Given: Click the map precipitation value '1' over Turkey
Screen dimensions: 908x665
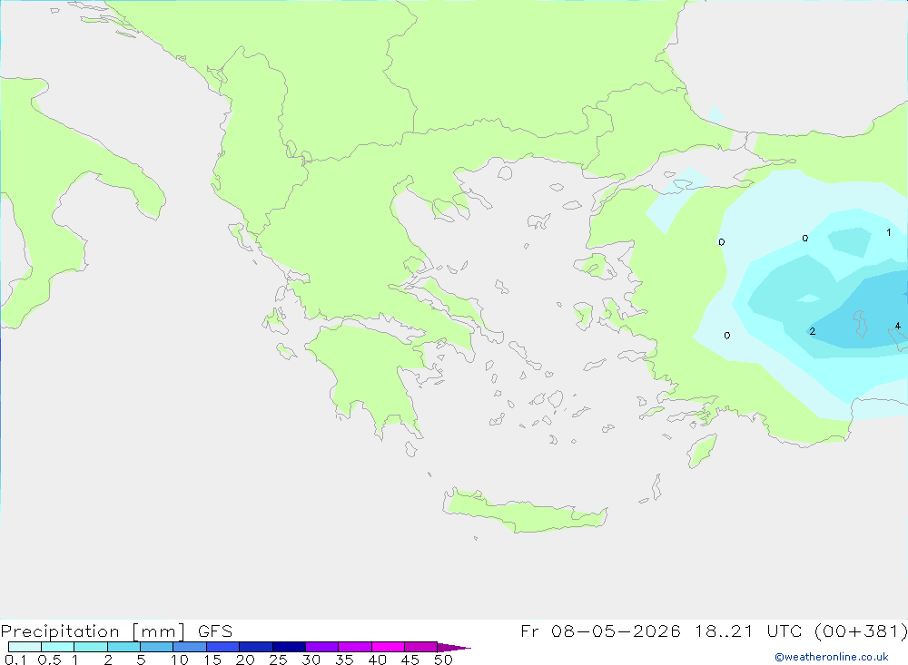Looking at the screenshot, I should (x=889, y=232).
